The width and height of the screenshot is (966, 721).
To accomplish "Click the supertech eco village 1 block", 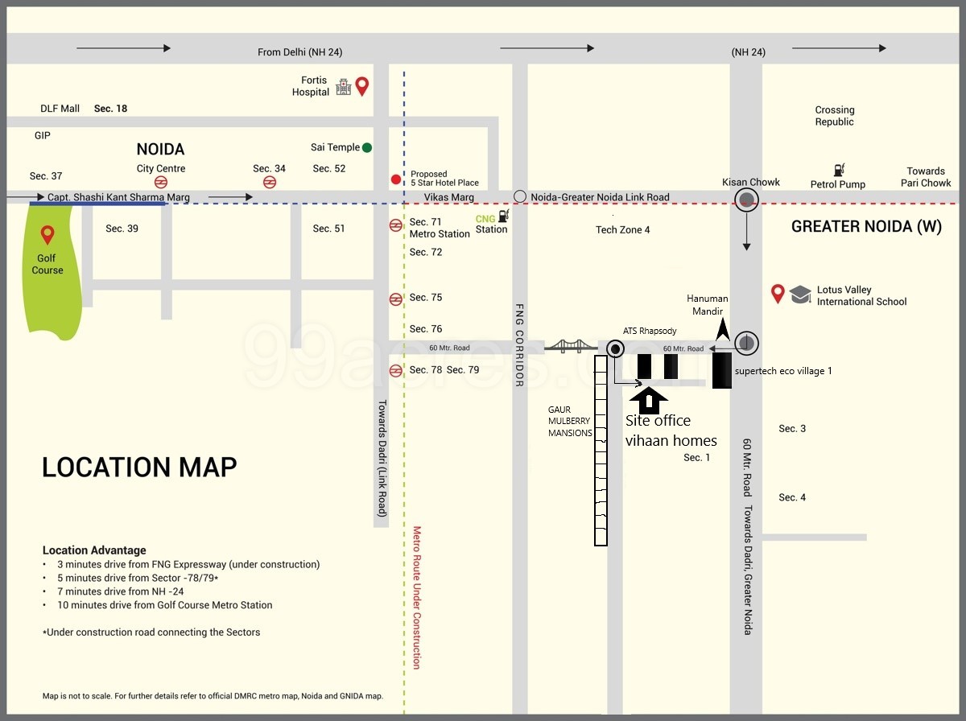I will tap(722, 371).
